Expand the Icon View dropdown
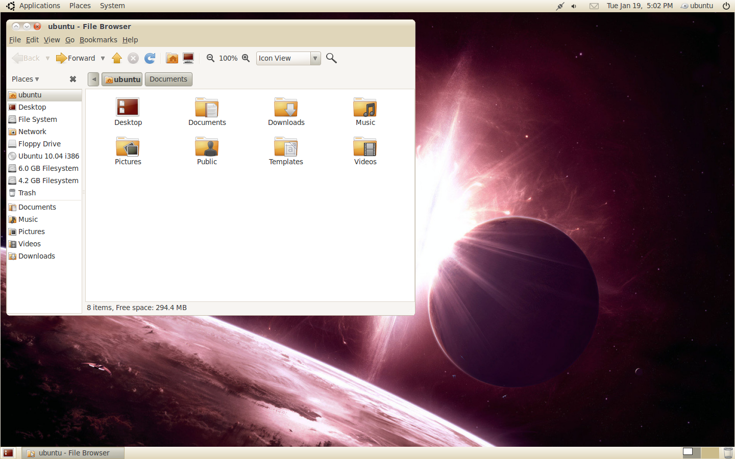The image size is (735, 459). pyautogui.click(x=315, y=58)
